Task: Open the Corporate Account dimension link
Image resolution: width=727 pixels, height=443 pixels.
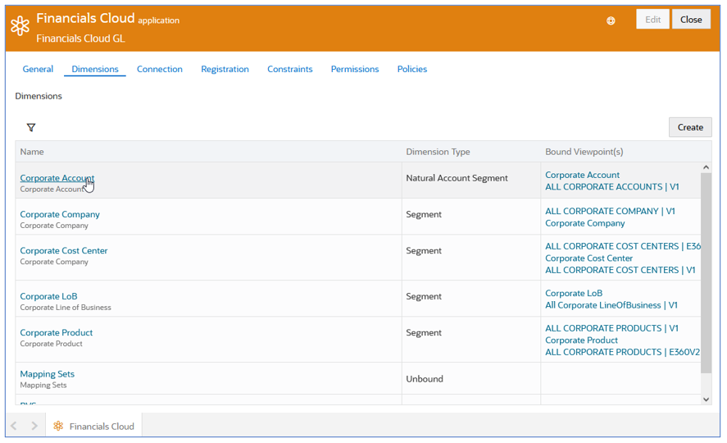Action: point(57,178)
